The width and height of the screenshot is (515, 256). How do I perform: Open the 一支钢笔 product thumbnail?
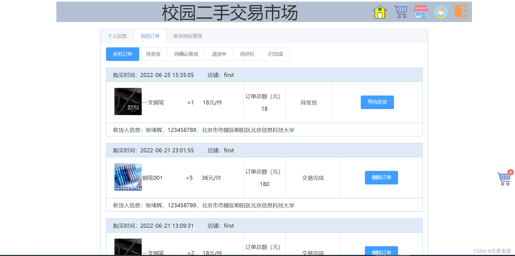pyautogui.click(x=128, y=101)
